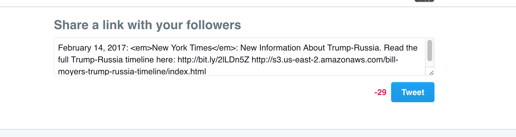Place cursor in 'New York Times' text
Screen dimensions: 516x137
coord(182,48)
